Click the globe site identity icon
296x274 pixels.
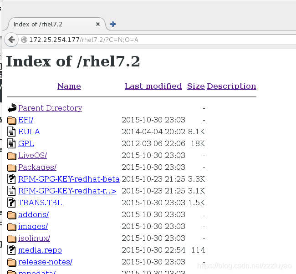click(x=24, y=40)
